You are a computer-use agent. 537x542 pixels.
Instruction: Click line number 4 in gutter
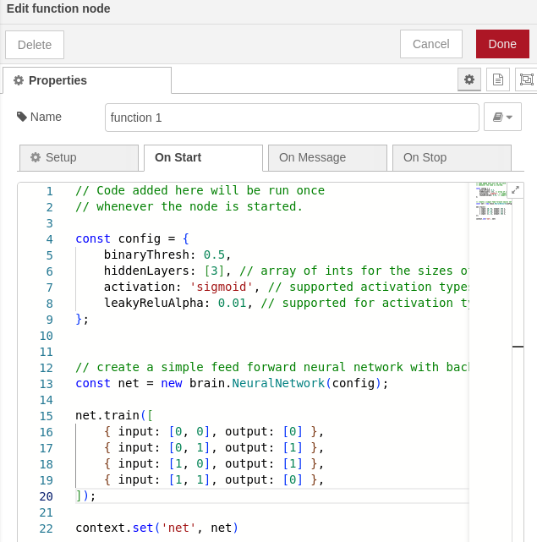click(x=49, y=239)
